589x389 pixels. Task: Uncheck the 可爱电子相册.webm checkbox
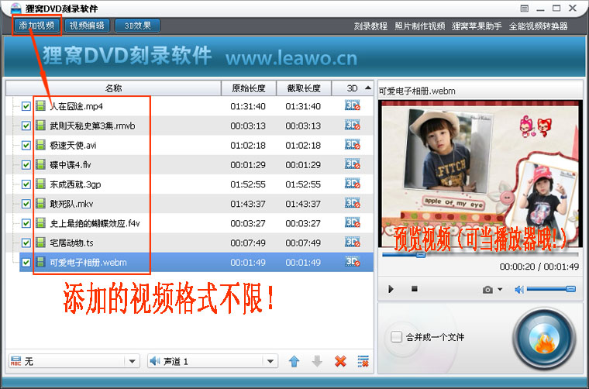tap(26, 262)
